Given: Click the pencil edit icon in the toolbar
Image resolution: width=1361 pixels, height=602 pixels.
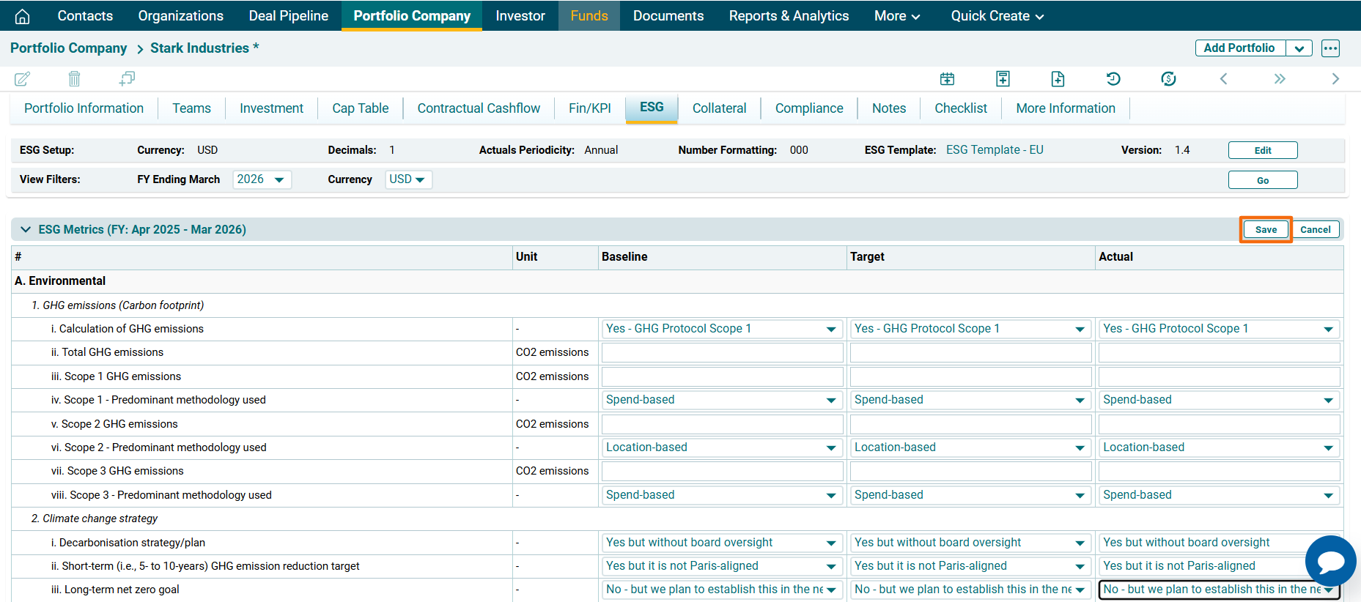Looking at the screenshot, I should pyautogui.click(x=23, y=78).
